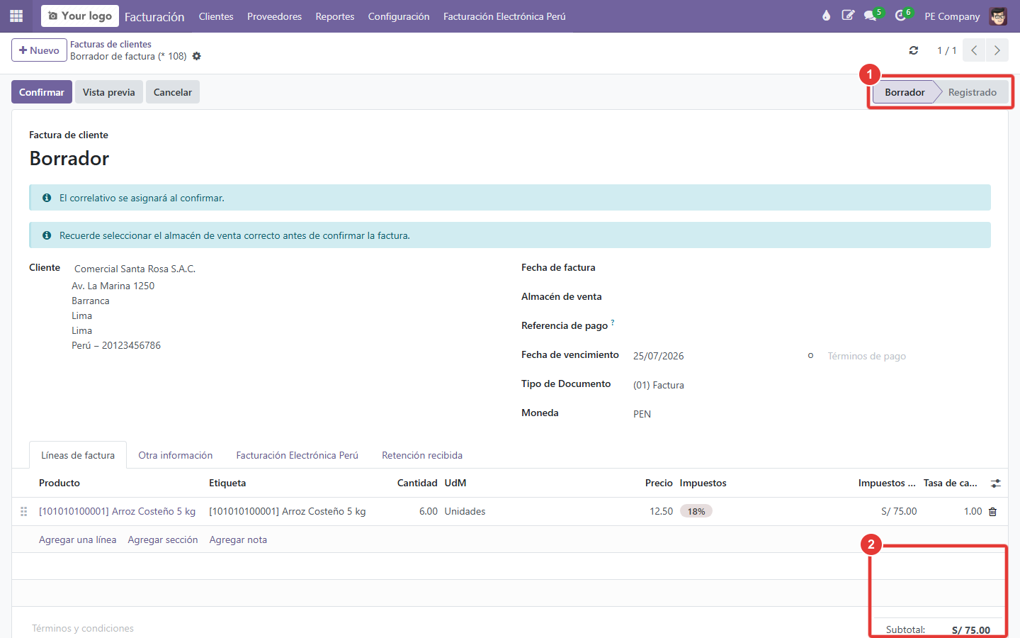Screen dimensions: 1020x638
Task: Click Agregar una línea link
Action: [x=78, y=539]
